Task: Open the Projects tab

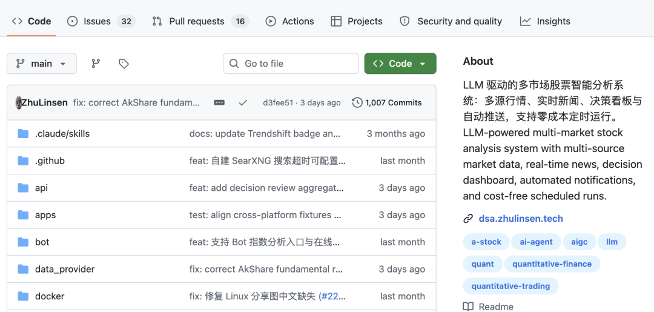Action: (357, 21)
